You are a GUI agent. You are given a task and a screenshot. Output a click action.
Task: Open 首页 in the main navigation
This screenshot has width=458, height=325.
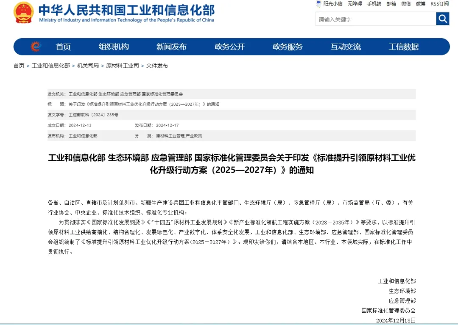tap(63, 47)
